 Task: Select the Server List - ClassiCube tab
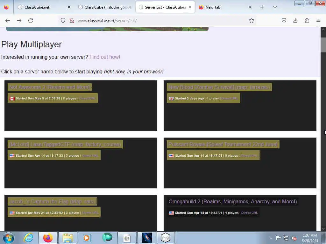165,7
